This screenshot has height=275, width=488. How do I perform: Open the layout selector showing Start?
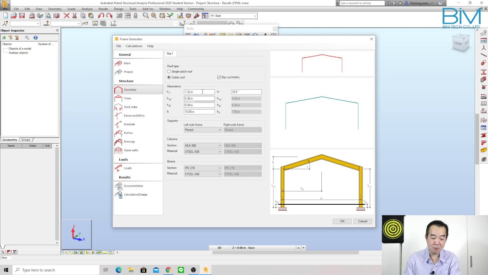pyautogui.click(x=233, y=16)
